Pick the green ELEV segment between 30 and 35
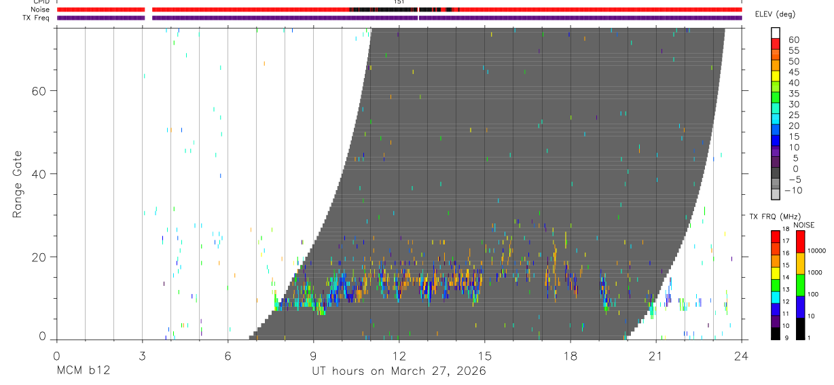Screen dimensions: 834x385 pos(776,98)
